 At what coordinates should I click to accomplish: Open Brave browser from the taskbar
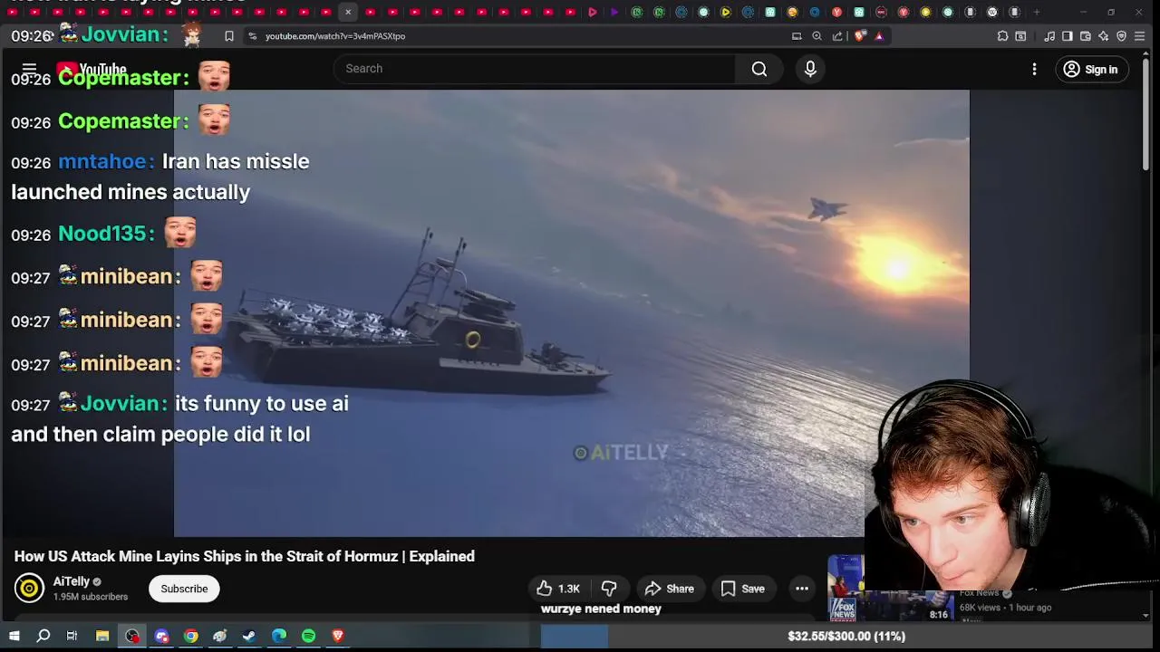click(x=338, y=636)
